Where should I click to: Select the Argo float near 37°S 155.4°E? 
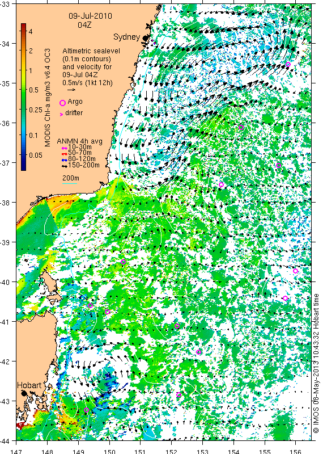coord(278,165)
